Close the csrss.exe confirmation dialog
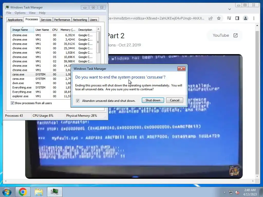263x197 pixels. pyautogui.click(x=181, y=68)
